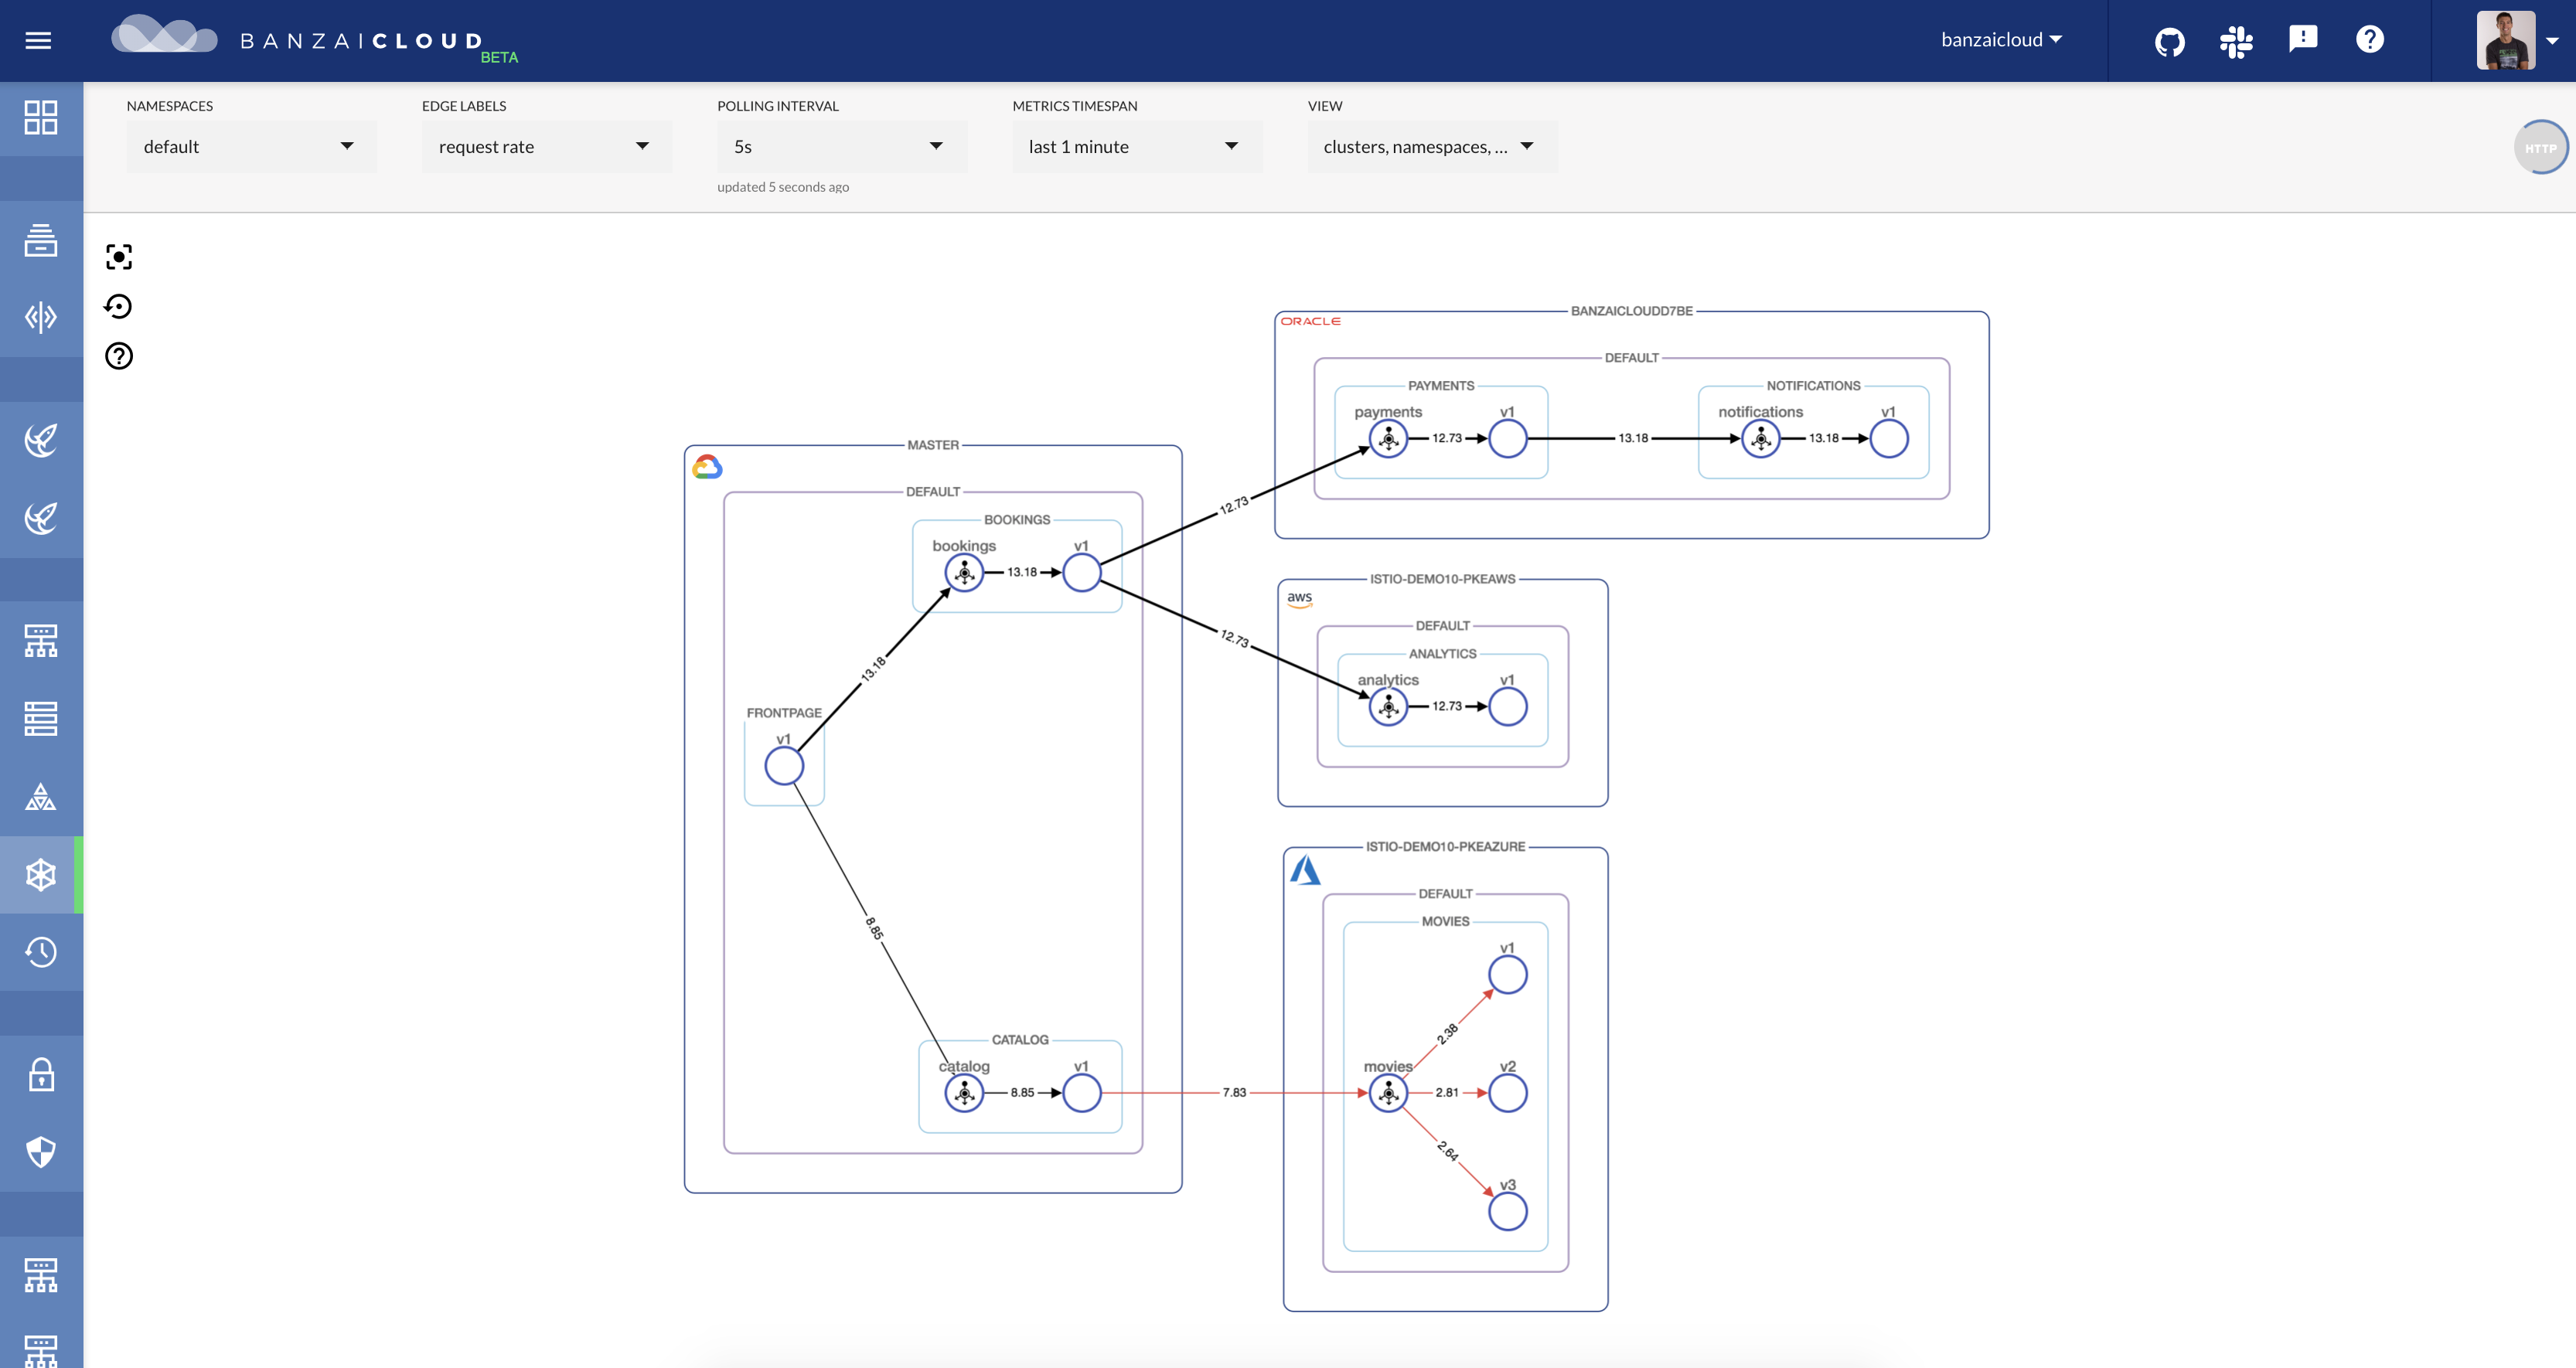Select the movies v3 workload node
Viewport: 2576px width, 1368px height.
(x=1507, y=1212)
